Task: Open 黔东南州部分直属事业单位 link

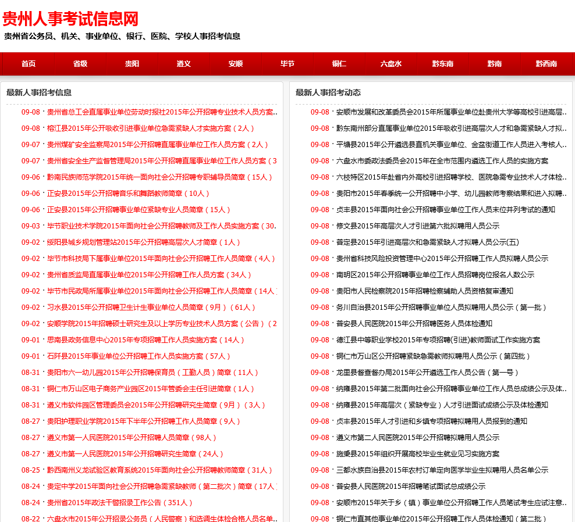Action: coord(452,128)
